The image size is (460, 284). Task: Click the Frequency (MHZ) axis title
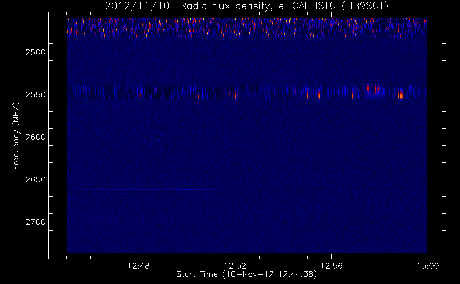(16, 136)
